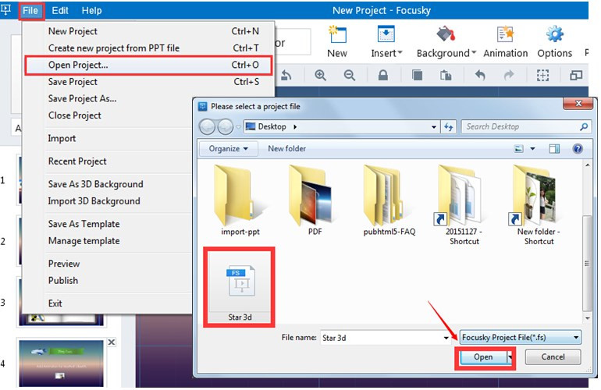The height and width of the screenshot is (390, 601).
Task: Click the select-all dashed box icon
Action: pos(542,75)
